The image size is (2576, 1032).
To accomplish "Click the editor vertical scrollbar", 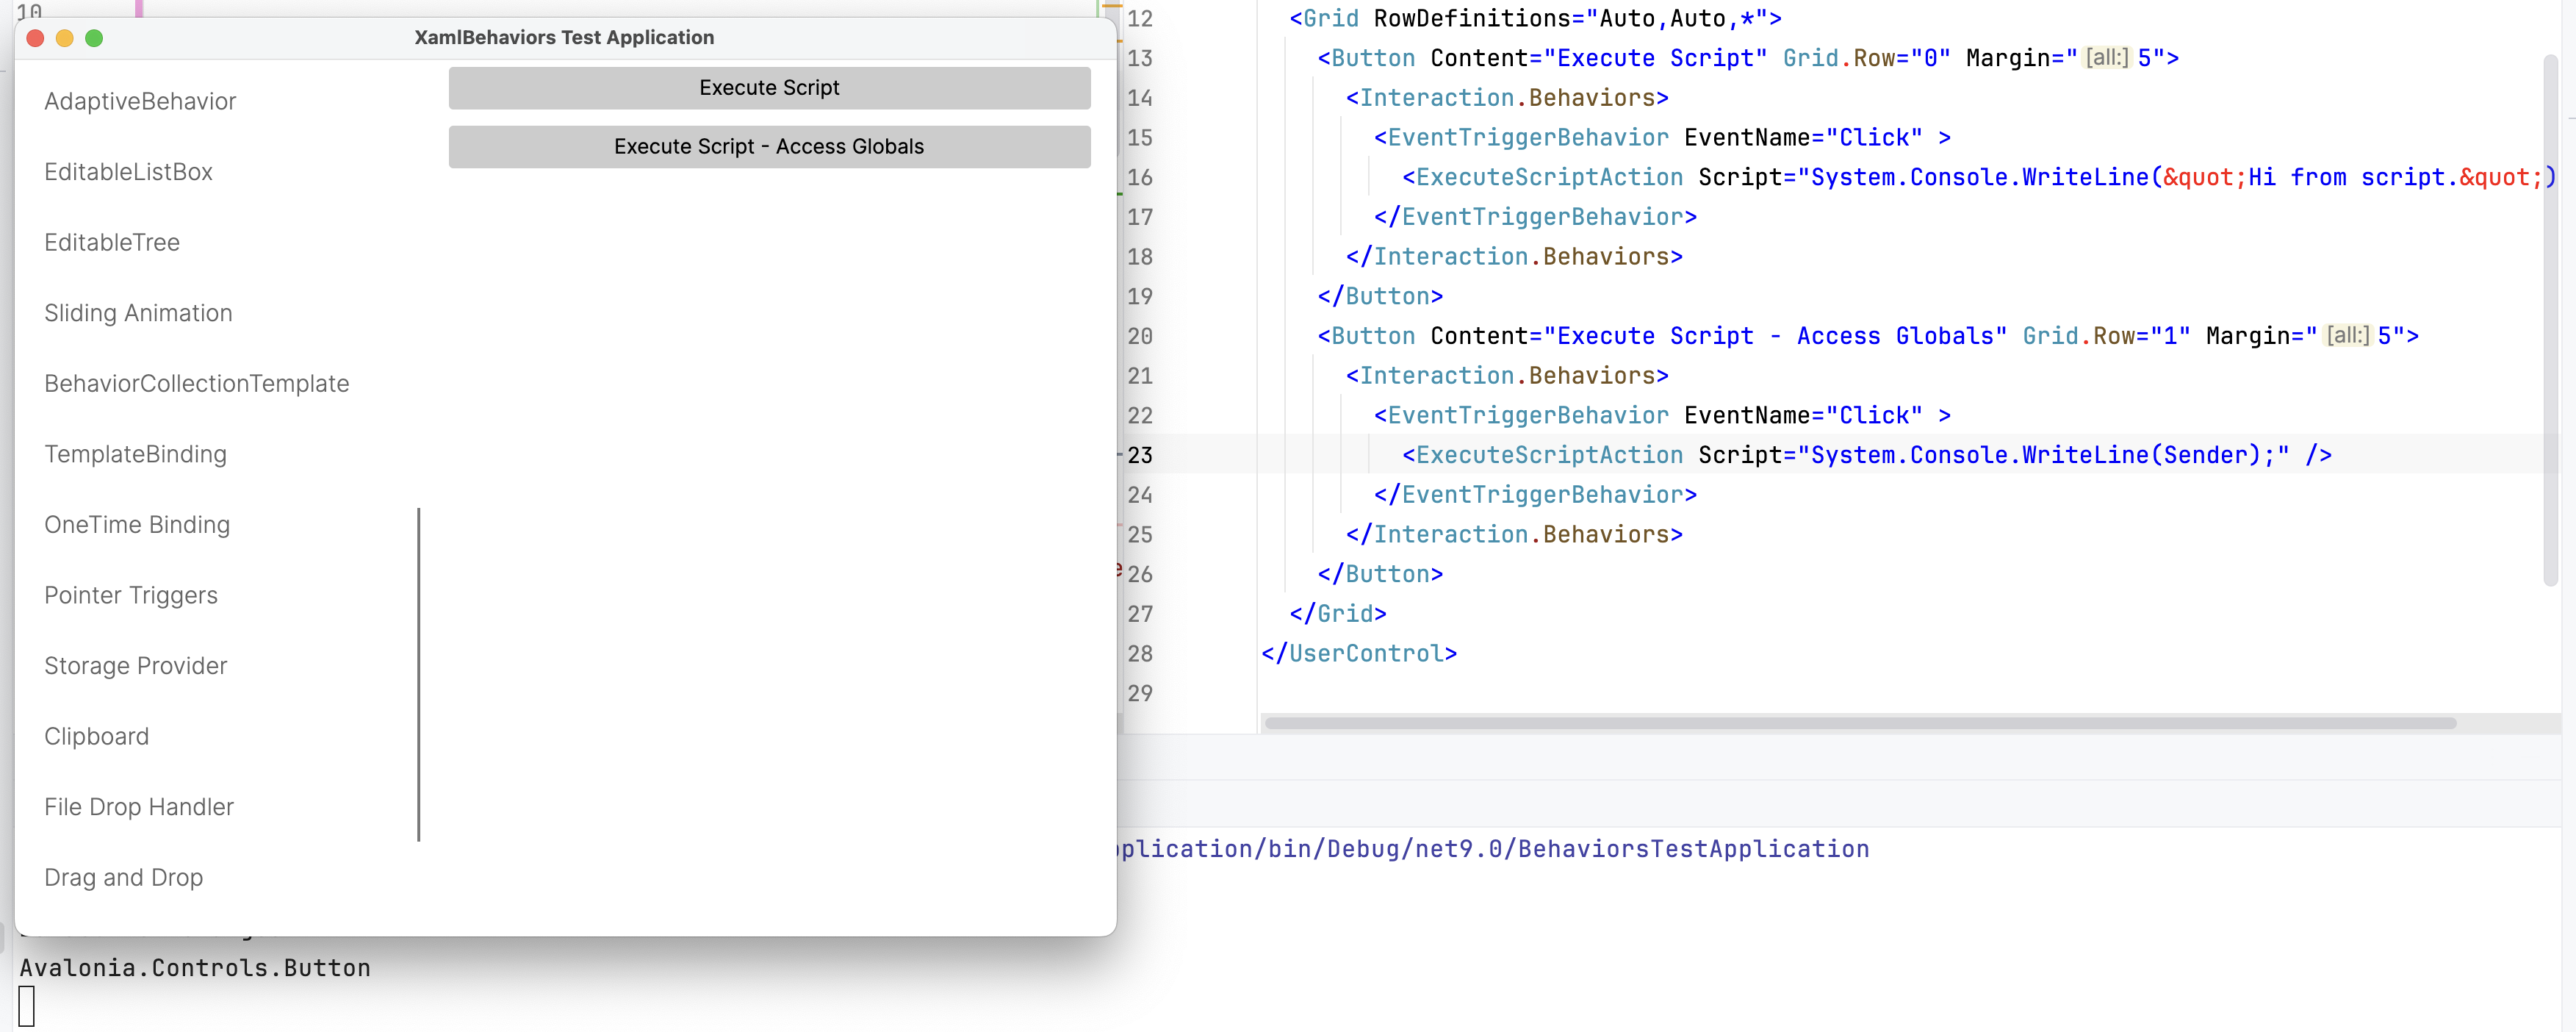I will click(x=2550, y=320).
